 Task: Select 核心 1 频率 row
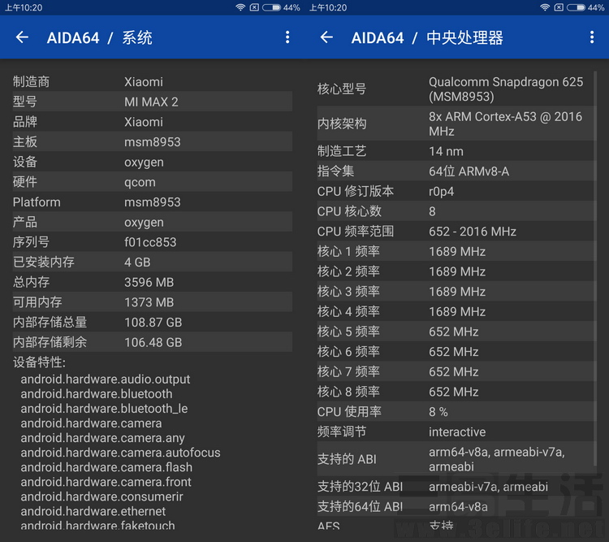pos(456,251)
